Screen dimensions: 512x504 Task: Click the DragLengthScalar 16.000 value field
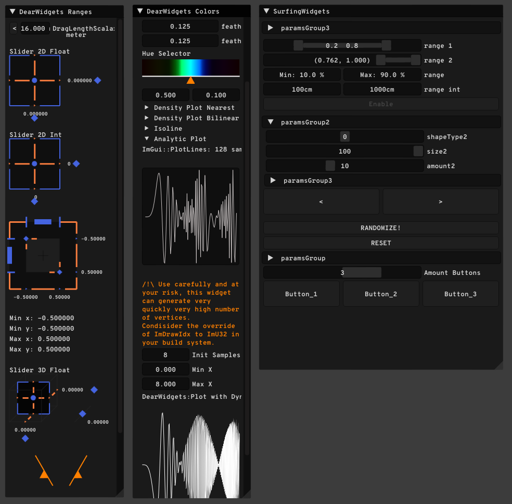tap(35, 29)
